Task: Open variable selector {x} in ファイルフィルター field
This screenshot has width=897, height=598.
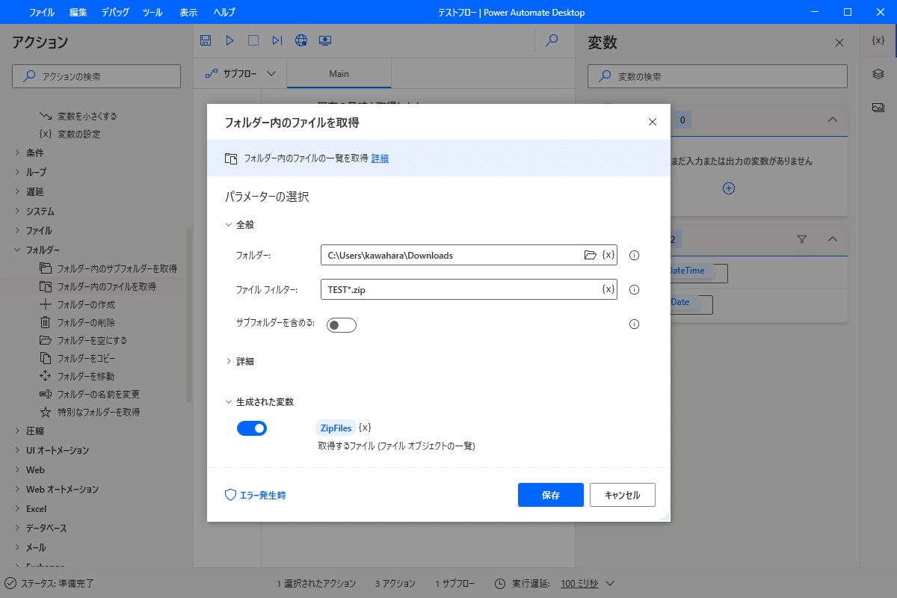Action: click(608, 289)
